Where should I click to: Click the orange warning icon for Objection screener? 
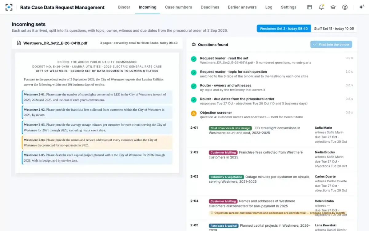[194, 113]
